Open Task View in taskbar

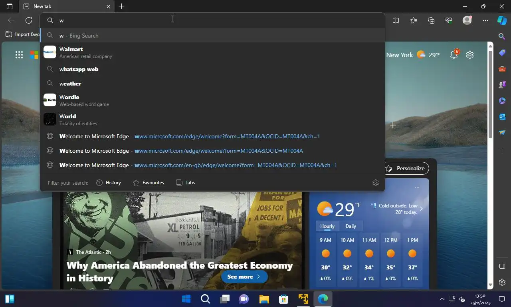click(x=225, y=299)
